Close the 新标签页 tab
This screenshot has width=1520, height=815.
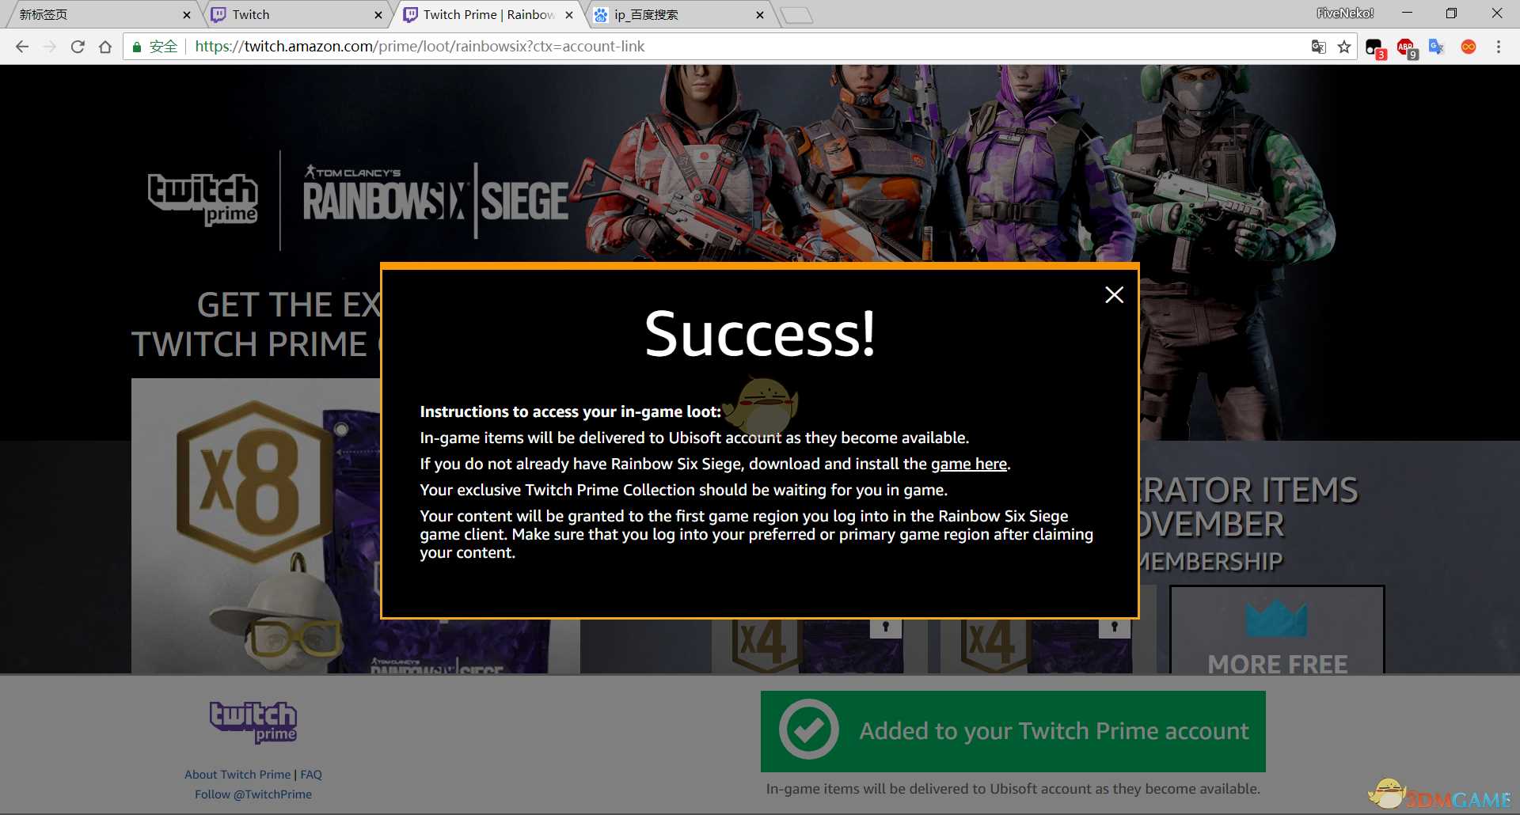[187, 15]
